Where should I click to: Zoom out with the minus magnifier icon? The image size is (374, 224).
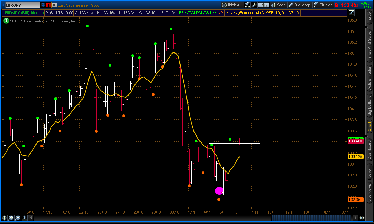coord(18,217)
